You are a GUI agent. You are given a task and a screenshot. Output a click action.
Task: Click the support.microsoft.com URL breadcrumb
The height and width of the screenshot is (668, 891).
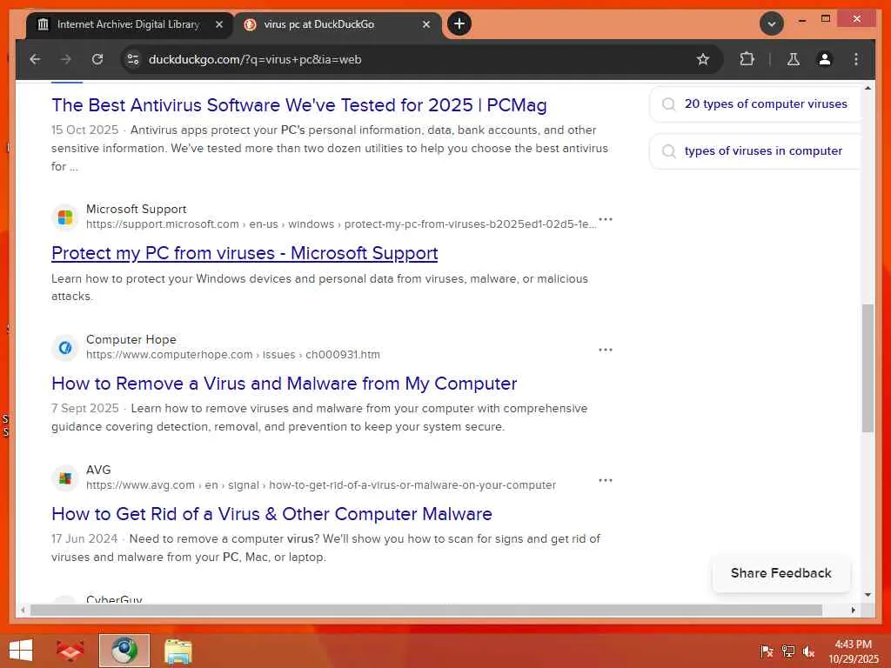pyautogui.click(x=341, y=224)
